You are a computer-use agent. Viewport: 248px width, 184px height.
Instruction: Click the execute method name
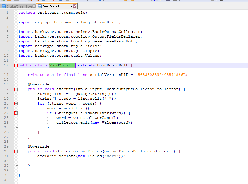[65, 89]
